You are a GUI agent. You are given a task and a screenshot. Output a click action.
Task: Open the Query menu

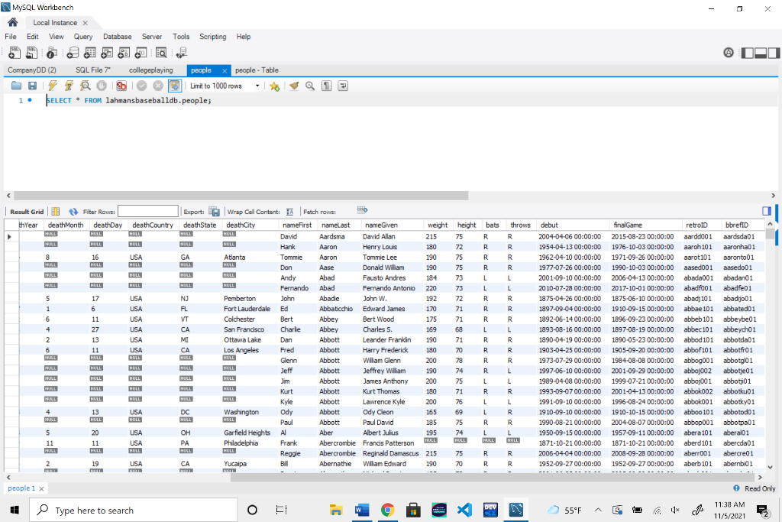coord(83,37)
